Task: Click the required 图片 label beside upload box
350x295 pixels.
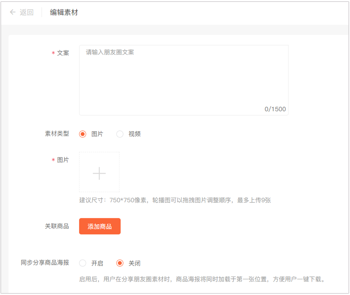Action: [x=63, y=160]
